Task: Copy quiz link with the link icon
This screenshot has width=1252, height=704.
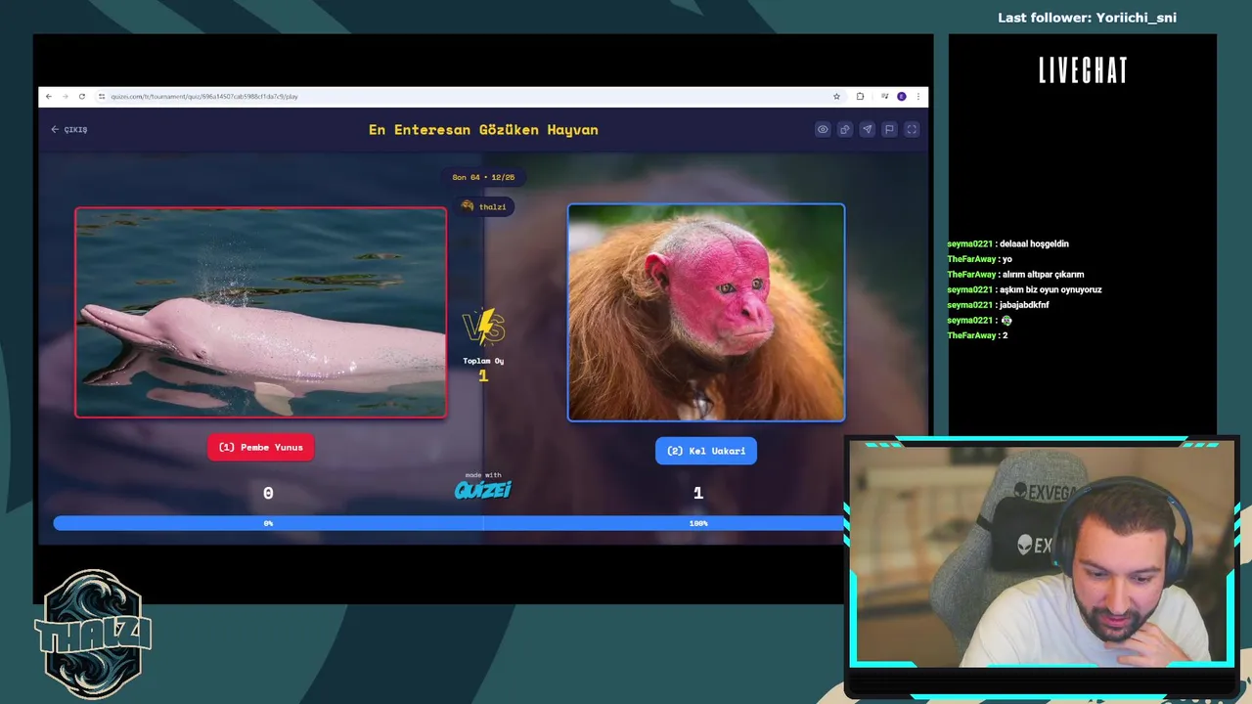Action: coord(845,129)
